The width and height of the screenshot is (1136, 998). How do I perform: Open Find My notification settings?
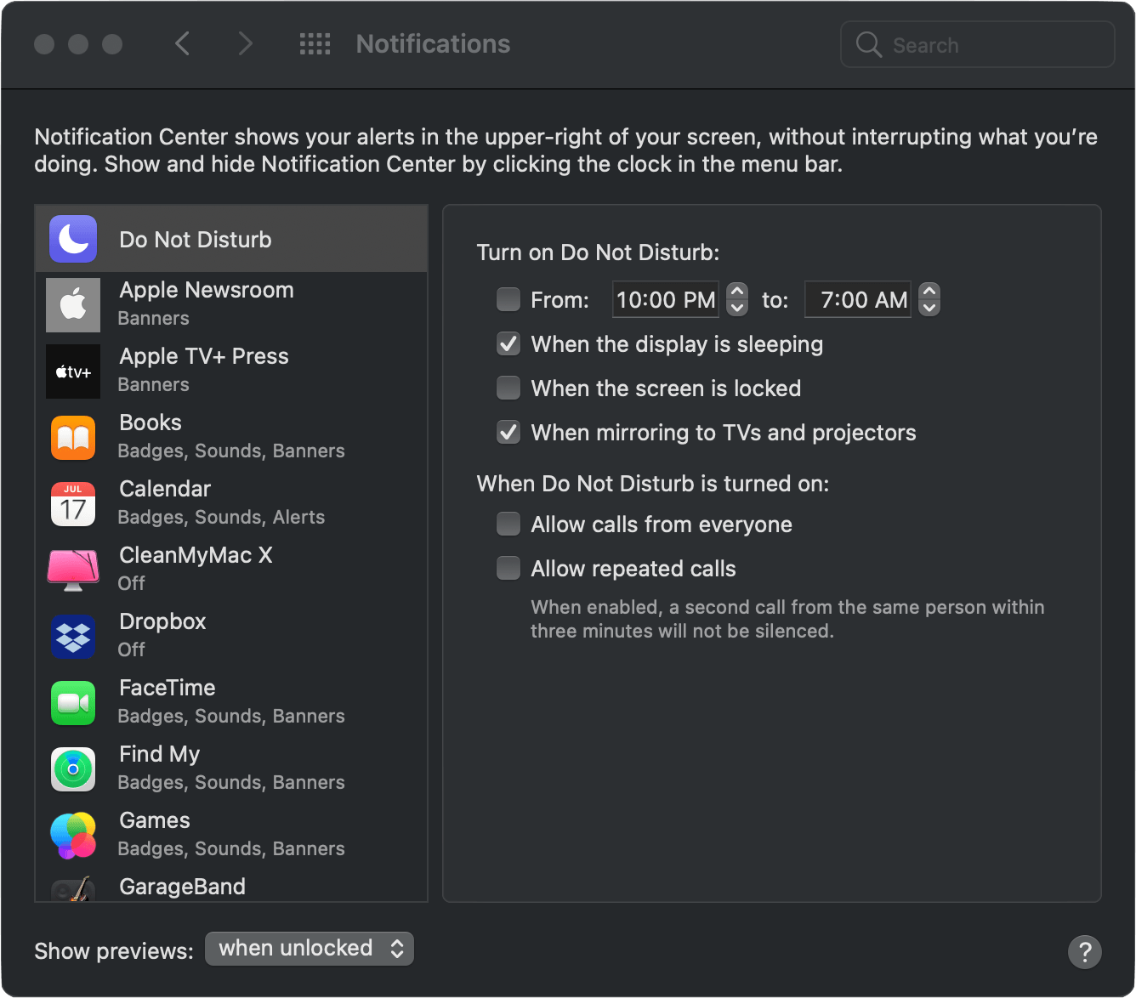231,768
